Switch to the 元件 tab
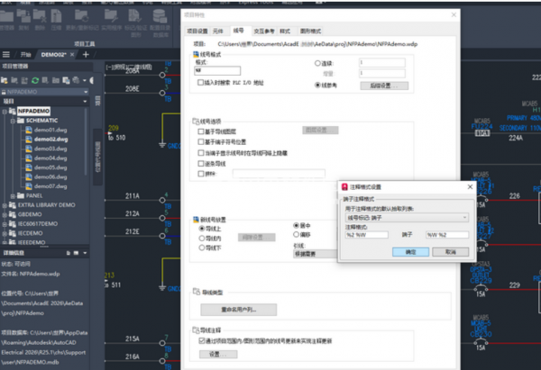The width and height of the screenshot is (541, 370). pyautogui.click(x=218, y=31)
